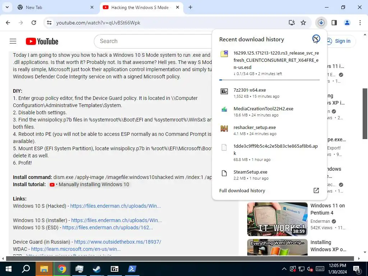Click the .esd file icon in downloads
The width and height of the screenshot is (368, 276).
(224, 54)
